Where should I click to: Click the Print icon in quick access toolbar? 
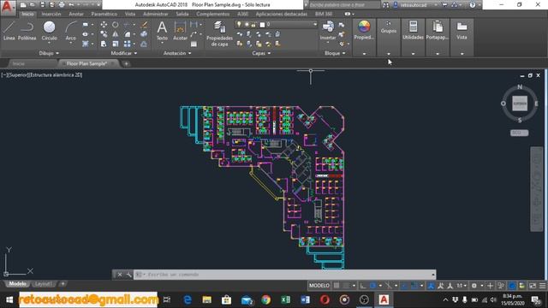(x=62, y=5)
